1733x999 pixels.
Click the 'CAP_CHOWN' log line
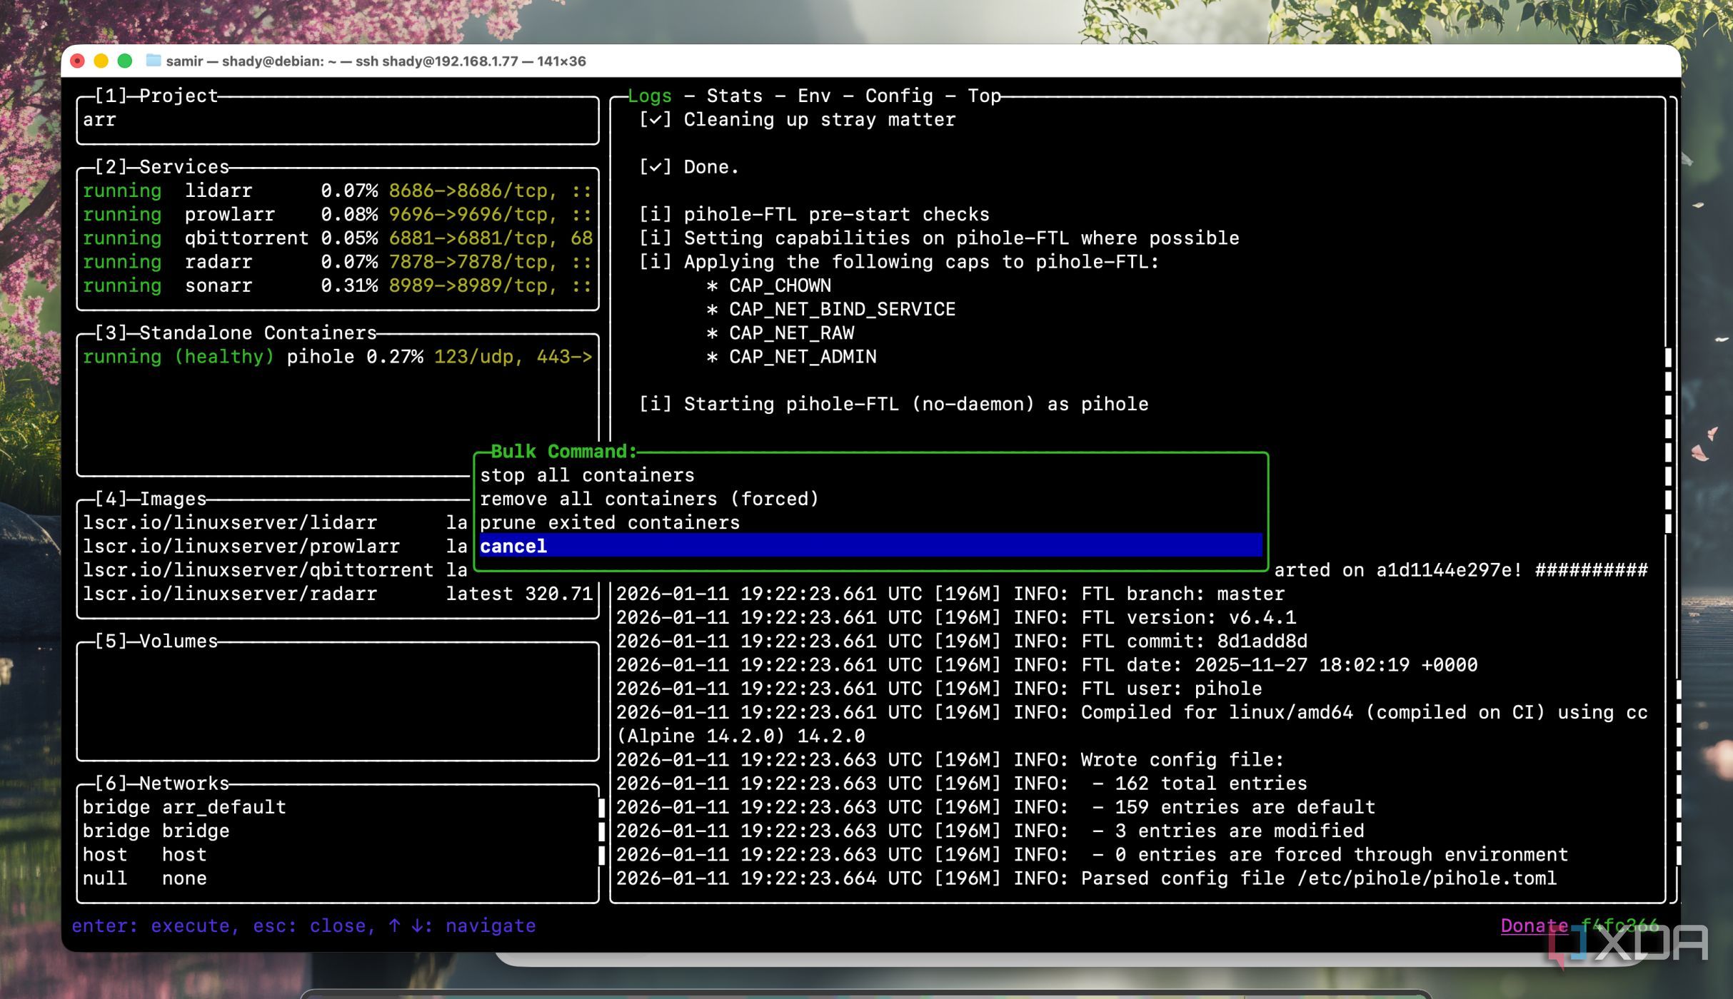(x=768, y=285)
